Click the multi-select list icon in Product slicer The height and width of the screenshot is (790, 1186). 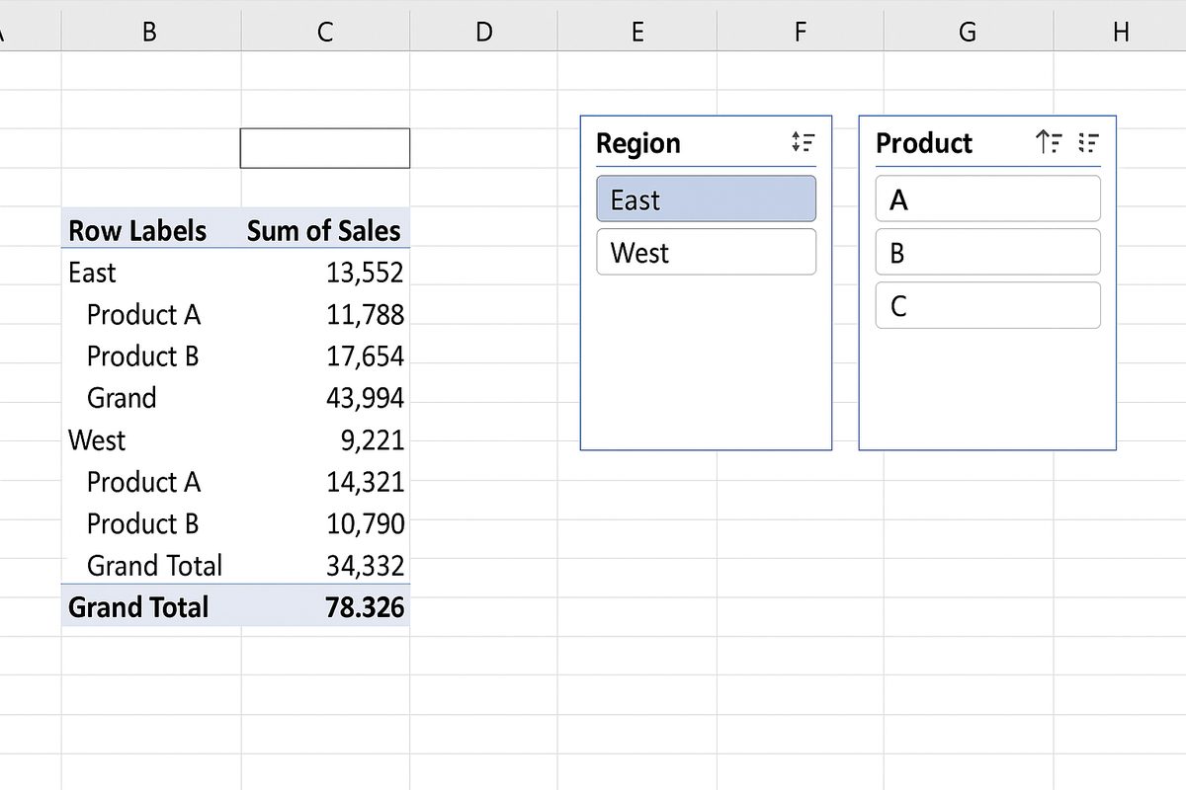click(1088, 143)
